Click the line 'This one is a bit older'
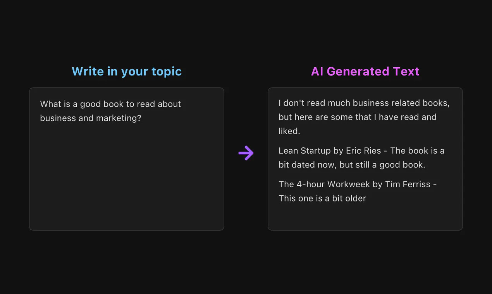The image size is (492, 294). 322,198
